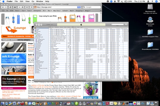Expand the Mac bookmarks folder in Safari
This screenshot has height=106, width=160.
(x=49, y=11)
